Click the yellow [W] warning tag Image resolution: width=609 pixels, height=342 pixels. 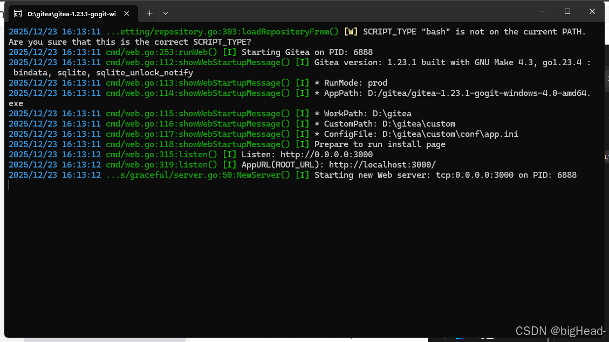351,32
